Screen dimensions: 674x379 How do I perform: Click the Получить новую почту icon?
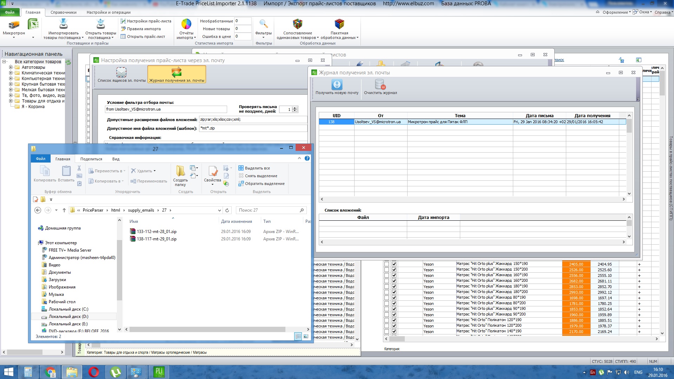click(337, 85)
